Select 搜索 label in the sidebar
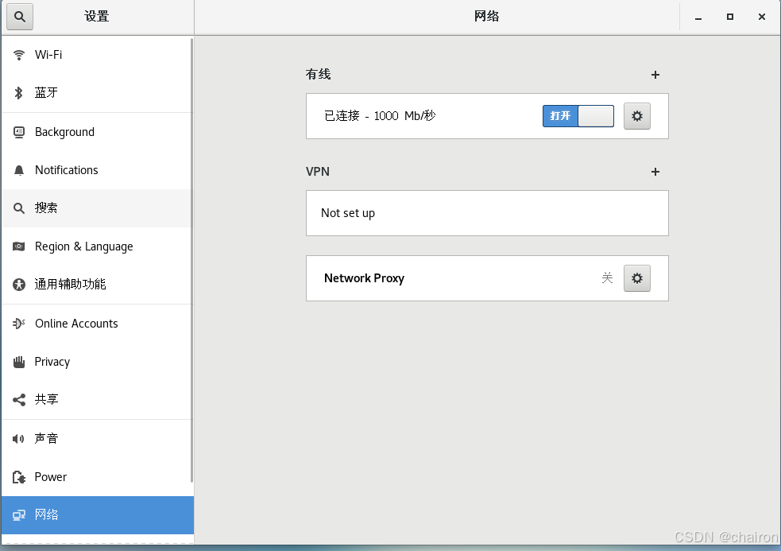The height and width of the screenshot is (551, 781). click(x=46, y=208)
